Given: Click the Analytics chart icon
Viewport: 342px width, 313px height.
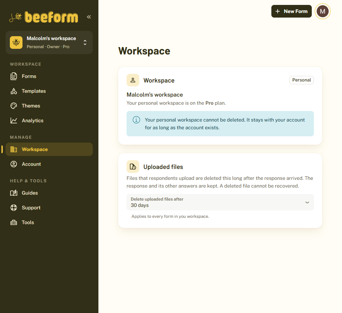Looking at the screenshot, I should 14,120.
